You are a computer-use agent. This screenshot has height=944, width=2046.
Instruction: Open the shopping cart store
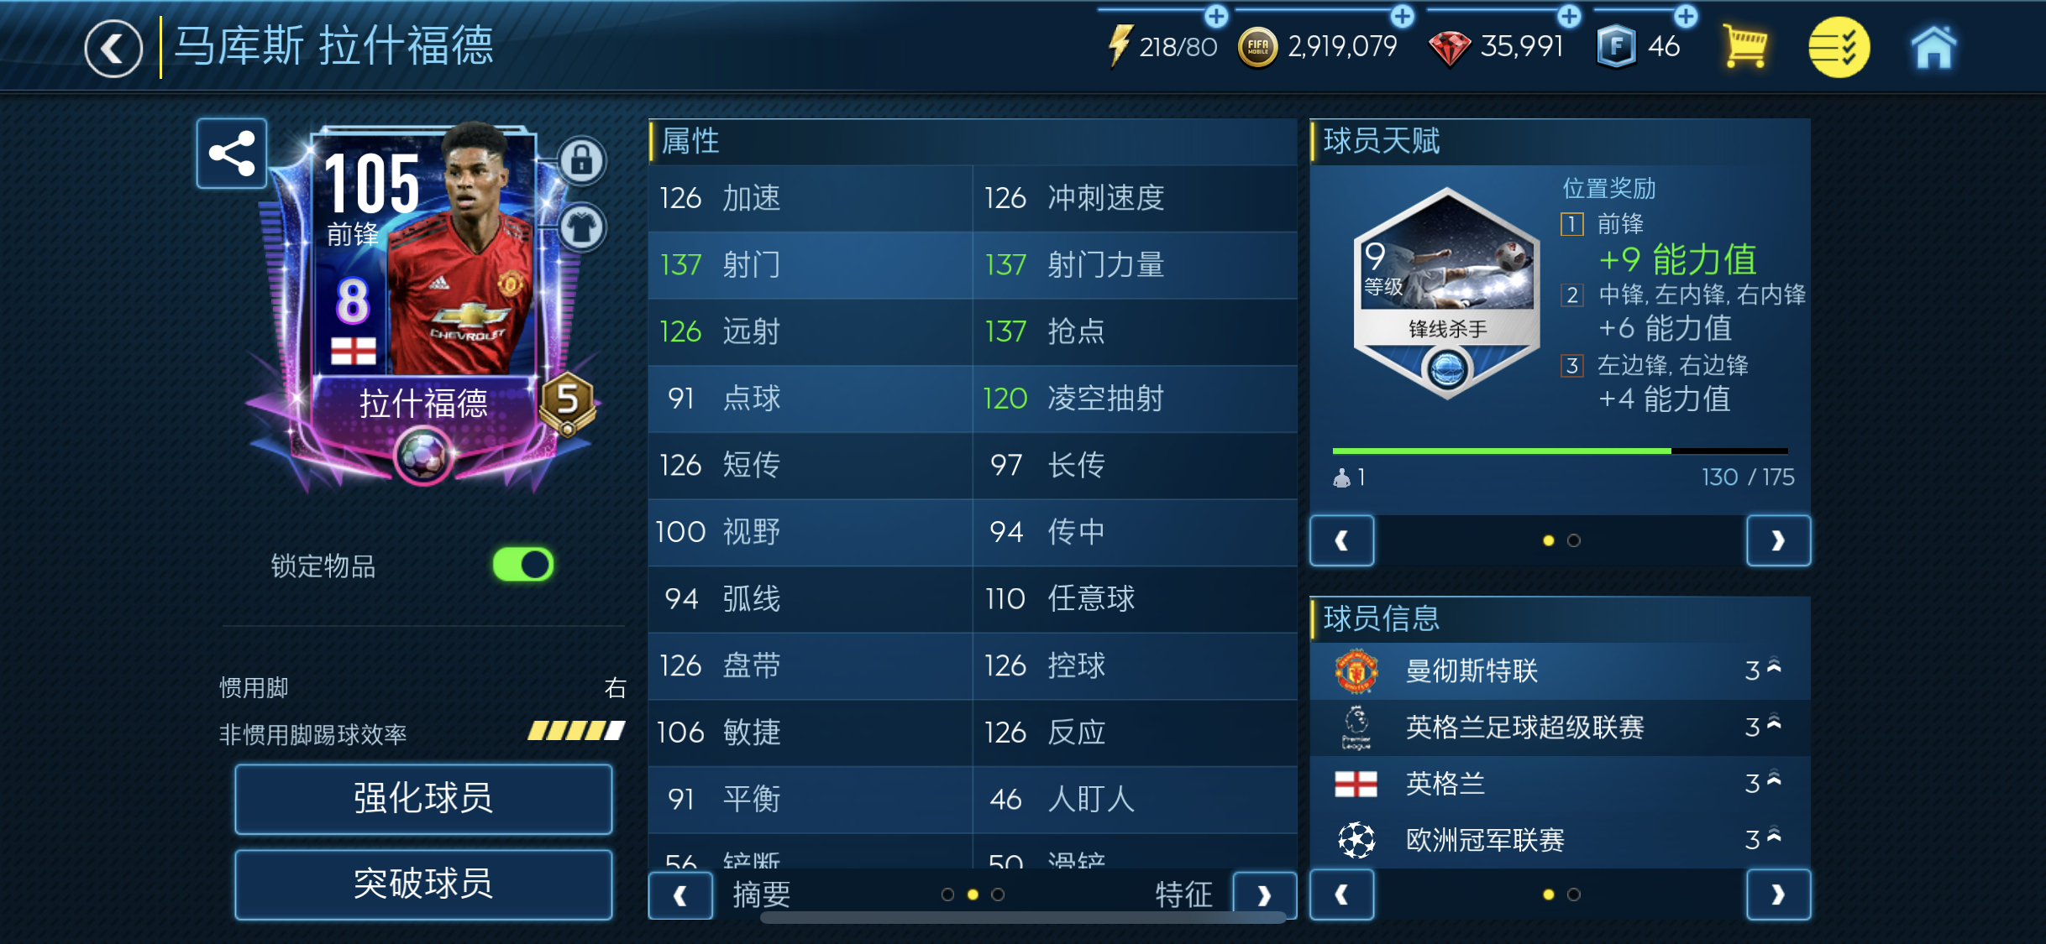[1744, 46]
